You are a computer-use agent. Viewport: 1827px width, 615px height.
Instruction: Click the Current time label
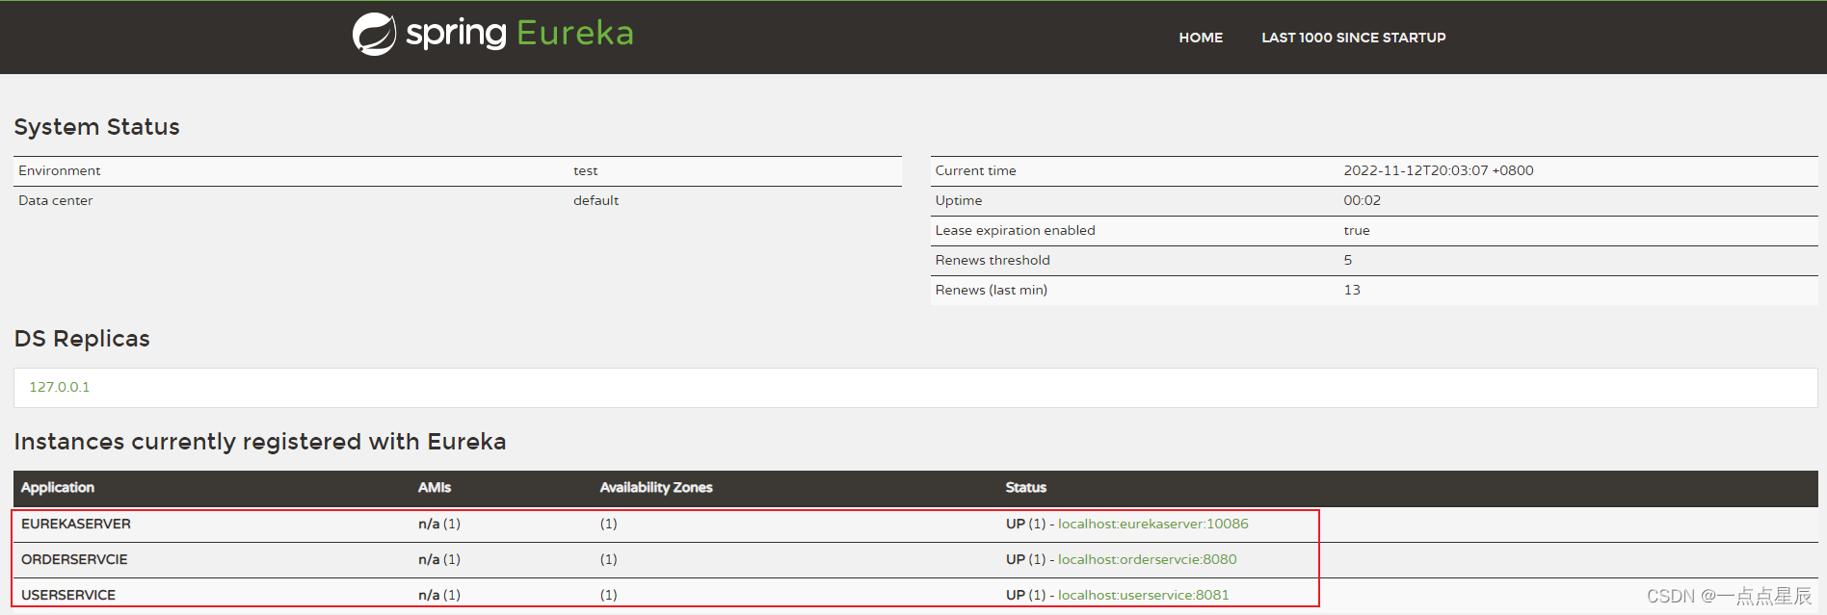click(x=976, y=170)
